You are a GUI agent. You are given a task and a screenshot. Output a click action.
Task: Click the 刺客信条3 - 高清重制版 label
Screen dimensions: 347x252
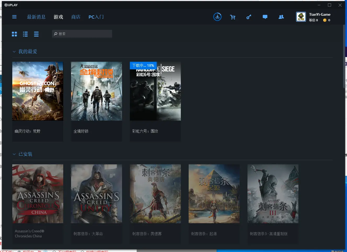tap(269, 234)
